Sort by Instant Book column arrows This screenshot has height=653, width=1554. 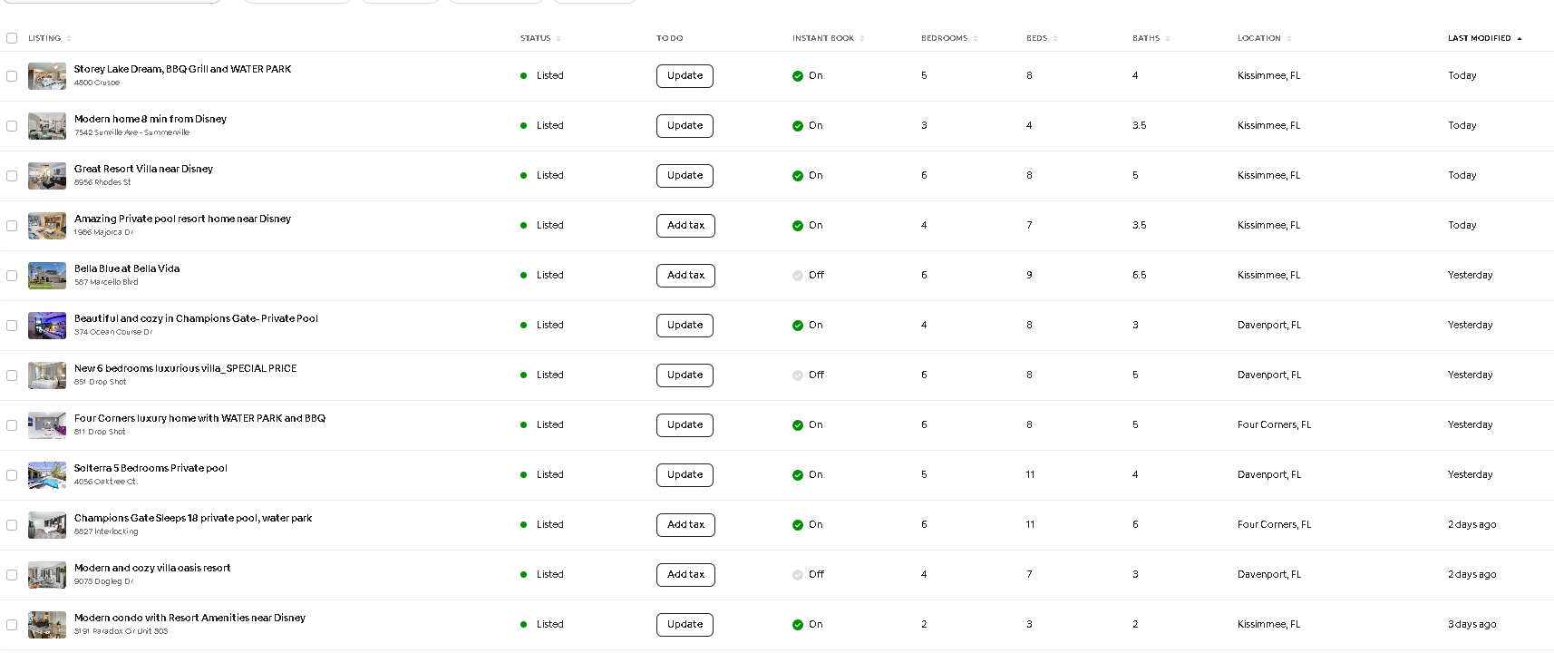coord(862,39)
